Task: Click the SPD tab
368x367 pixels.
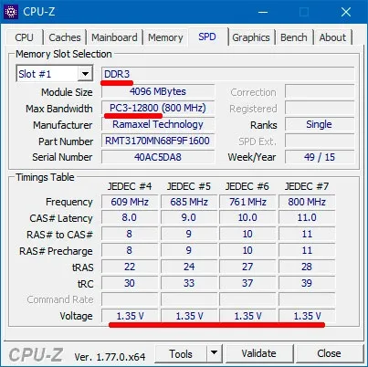Action: click(207, 37)
